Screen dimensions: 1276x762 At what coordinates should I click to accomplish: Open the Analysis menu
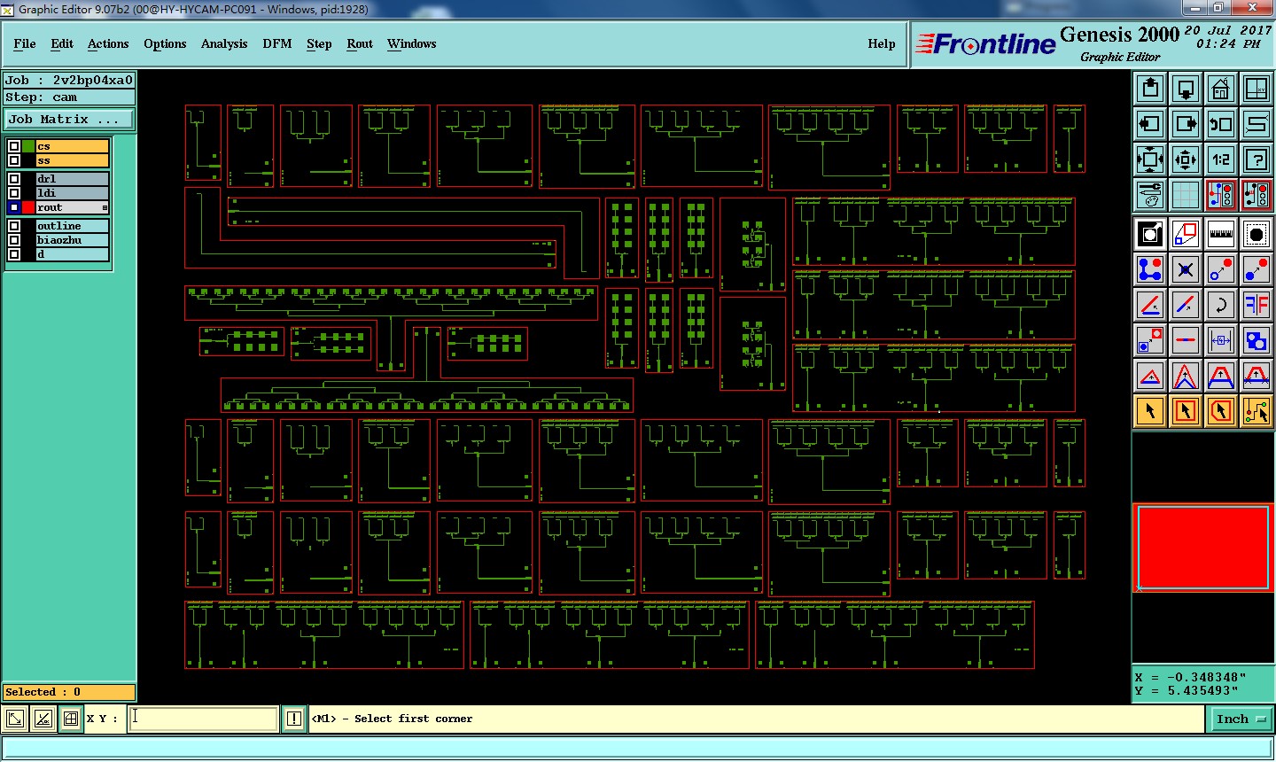(x=224, y=43)
